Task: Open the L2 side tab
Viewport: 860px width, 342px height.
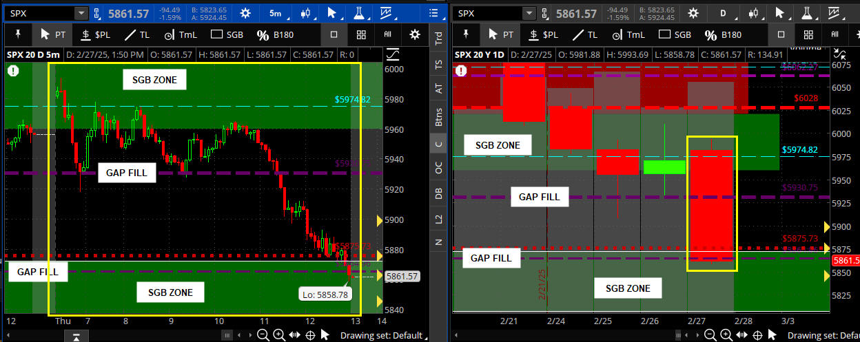Action: tap(438, 218)
